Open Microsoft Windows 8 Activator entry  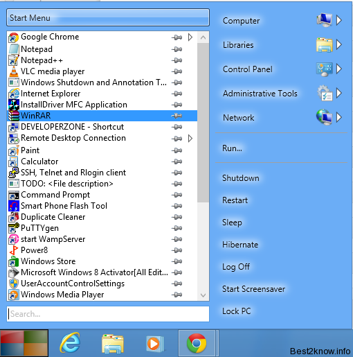102,272
